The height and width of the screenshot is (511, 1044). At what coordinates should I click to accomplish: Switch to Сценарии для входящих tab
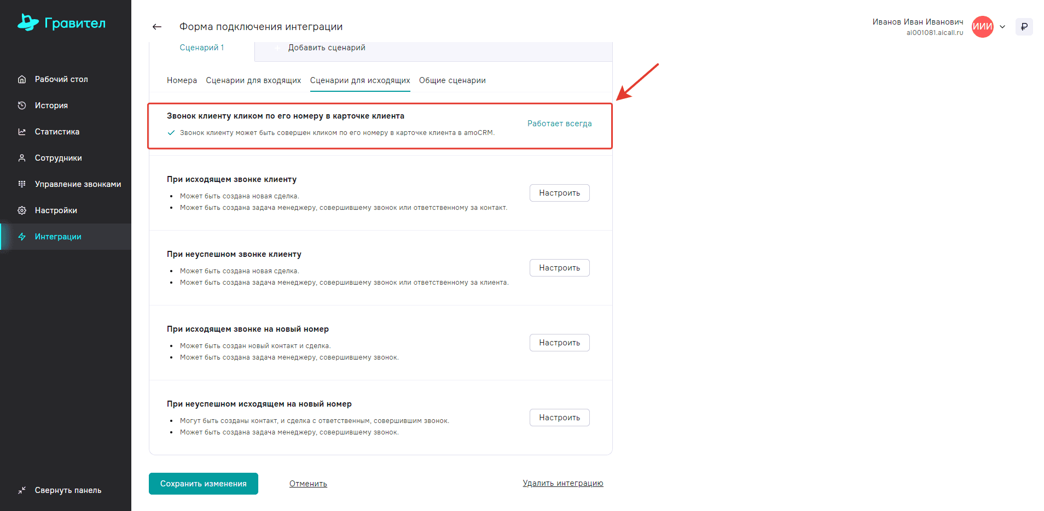[x=253, y=80]
